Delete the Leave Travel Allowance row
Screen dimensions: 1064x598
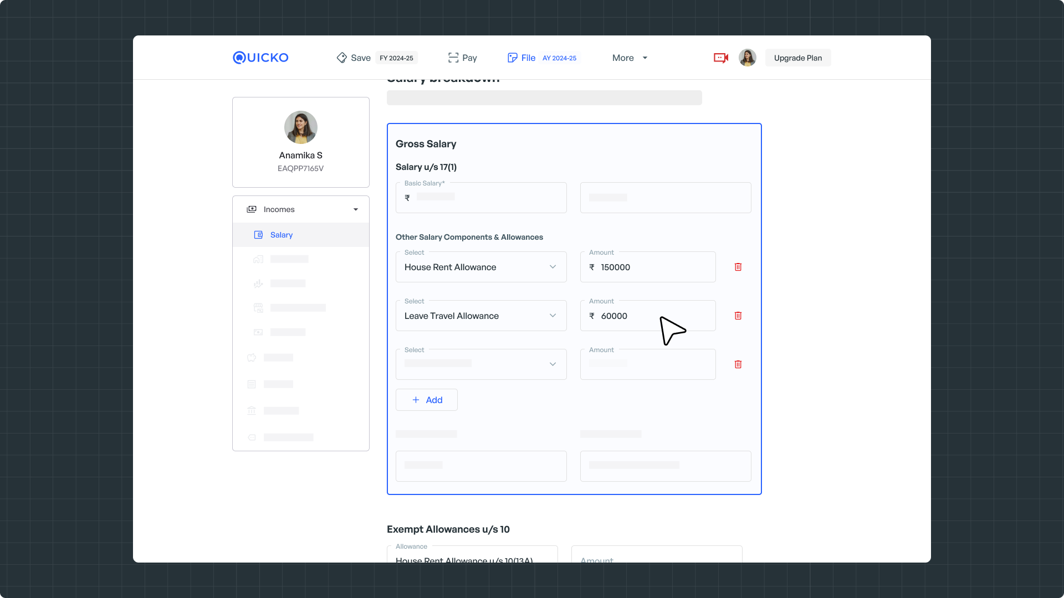coord(738,316)
